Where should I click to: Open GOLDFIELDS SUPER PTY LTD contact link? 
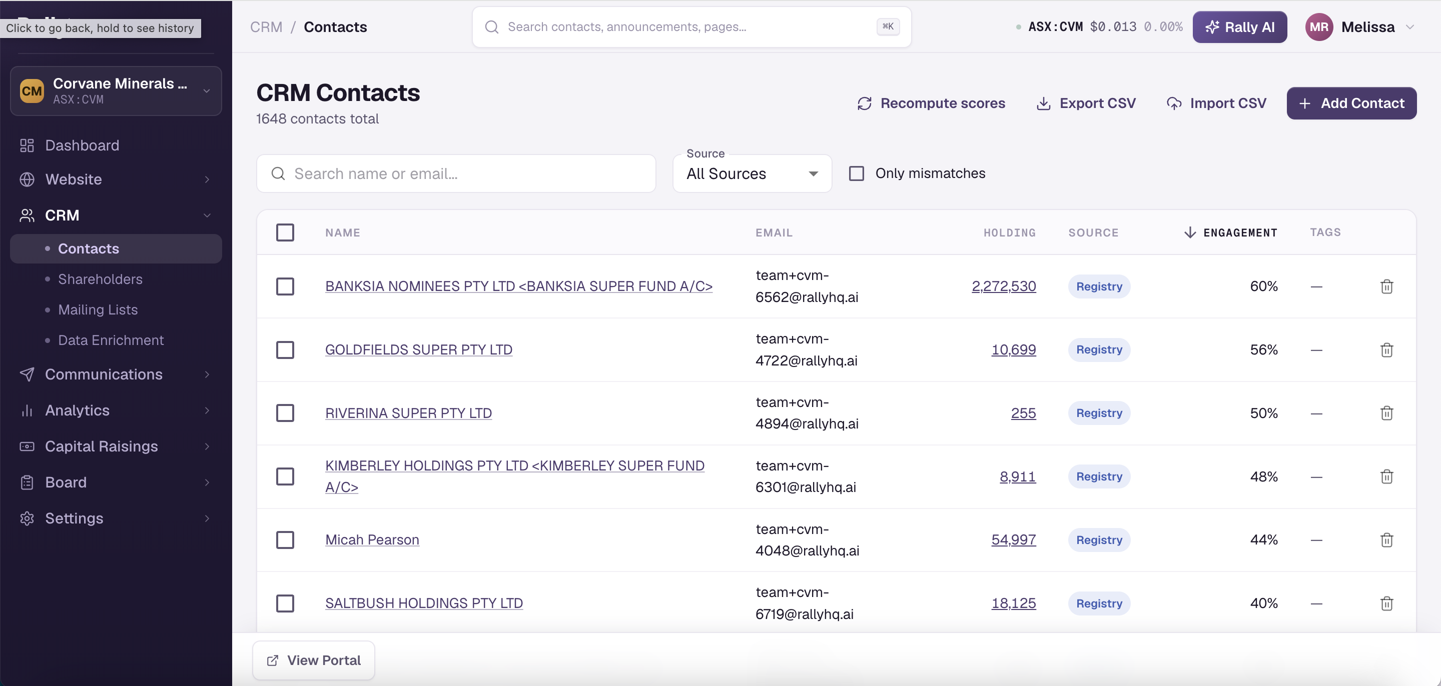418,350
